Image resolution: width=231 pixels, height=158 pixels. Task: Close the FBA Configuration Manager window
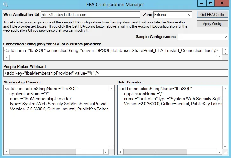pos(222,3)
